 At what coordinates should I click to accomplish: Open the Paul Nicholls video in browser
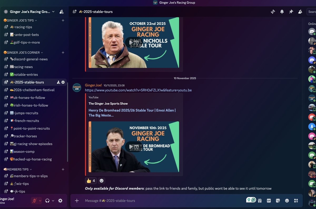point(136,42)
